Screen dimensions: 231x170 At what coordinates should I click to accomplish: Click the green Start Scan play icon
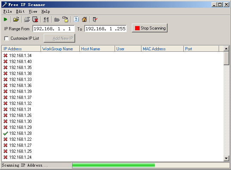pos(5,19)
